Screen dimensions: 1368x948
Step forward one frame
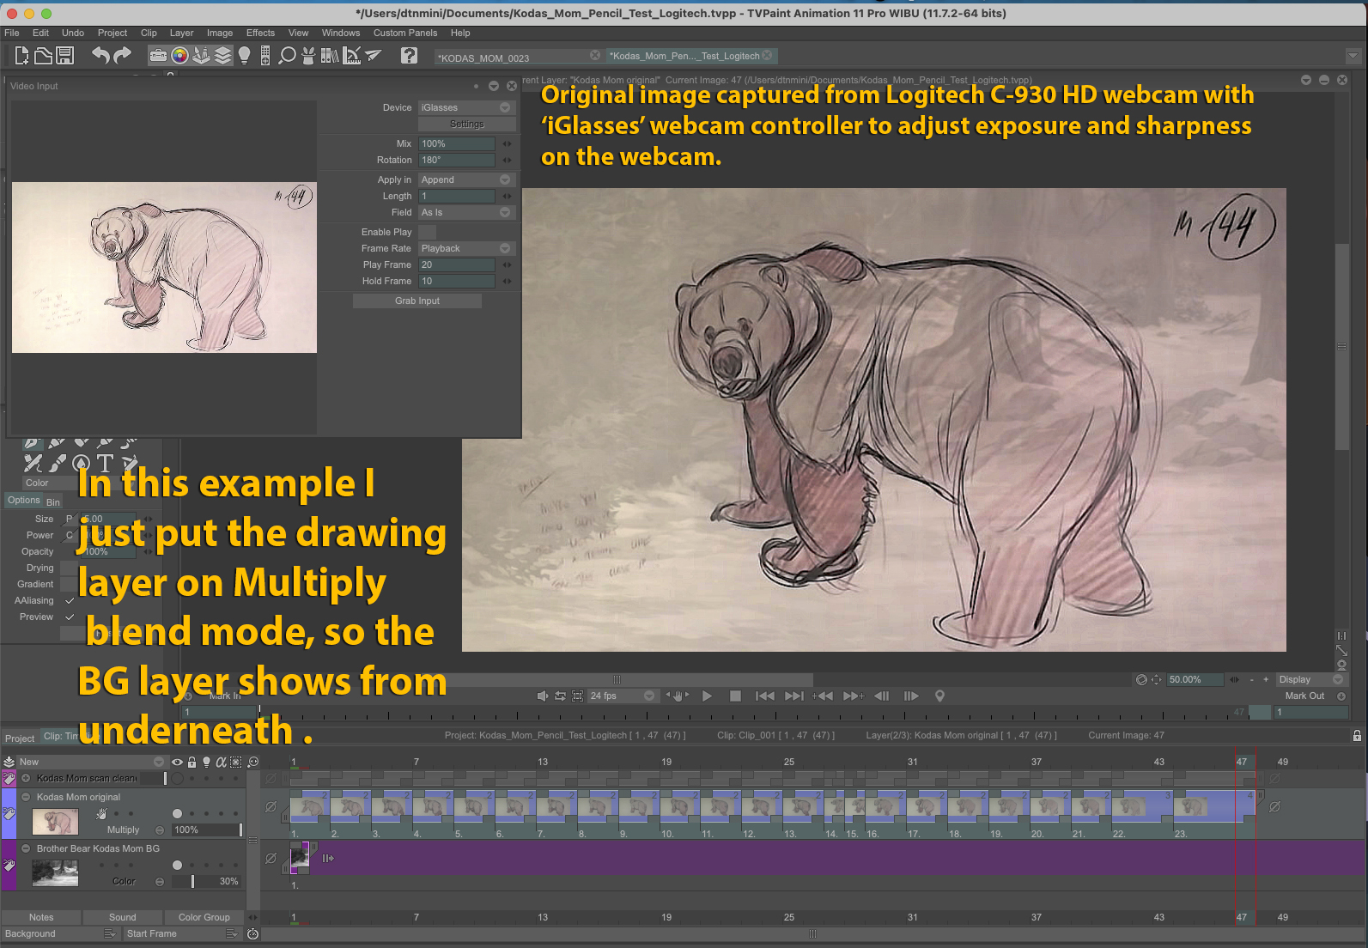911,696
